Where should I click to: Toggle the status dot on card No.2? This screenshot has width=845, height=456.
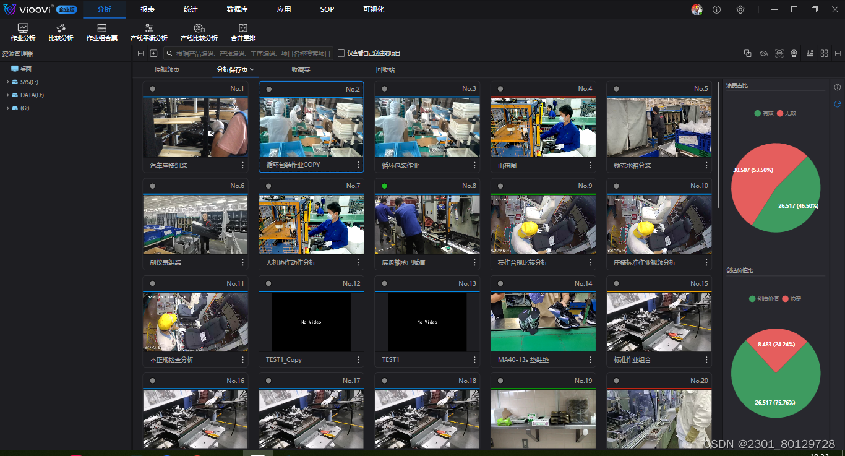268,89
